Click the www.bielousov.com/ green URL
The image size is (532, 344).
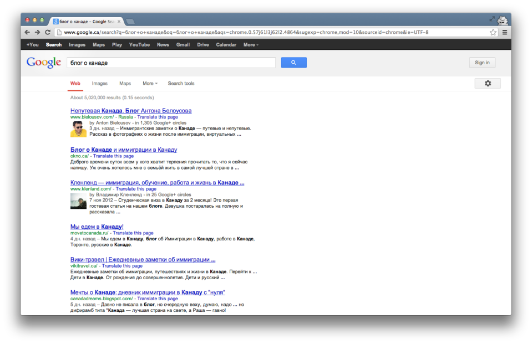pos(92,117)
